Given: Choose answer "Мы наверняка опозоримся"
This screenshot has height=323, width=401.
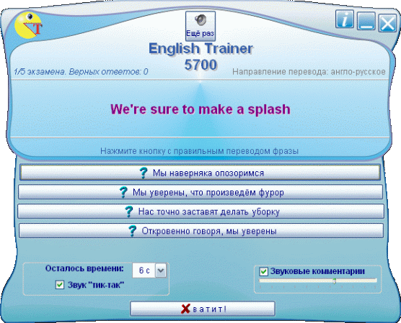Looking at the screenshot, I should (x=200, y=173).
